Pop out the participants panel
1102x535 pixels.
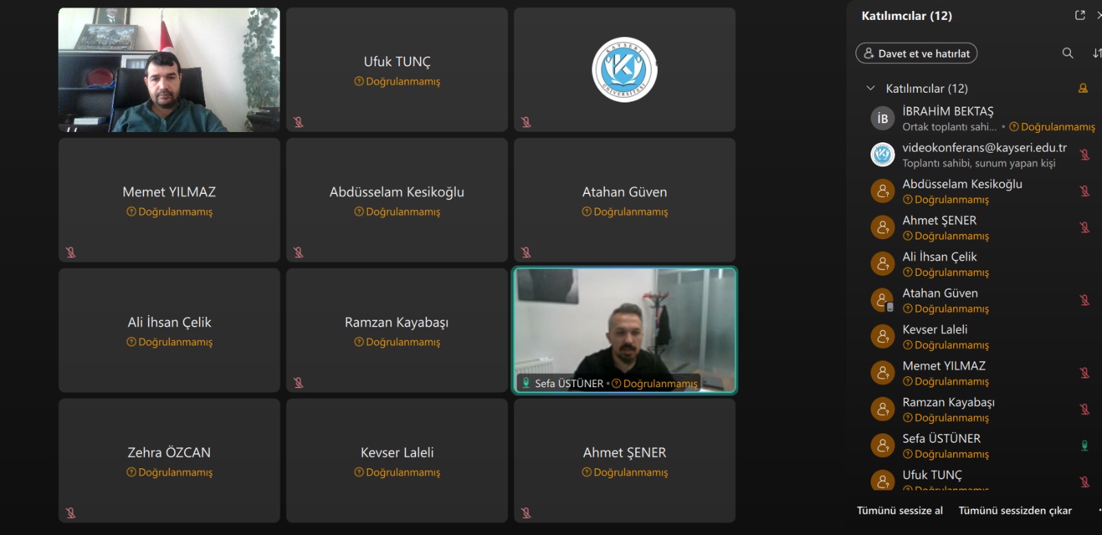1080,15
